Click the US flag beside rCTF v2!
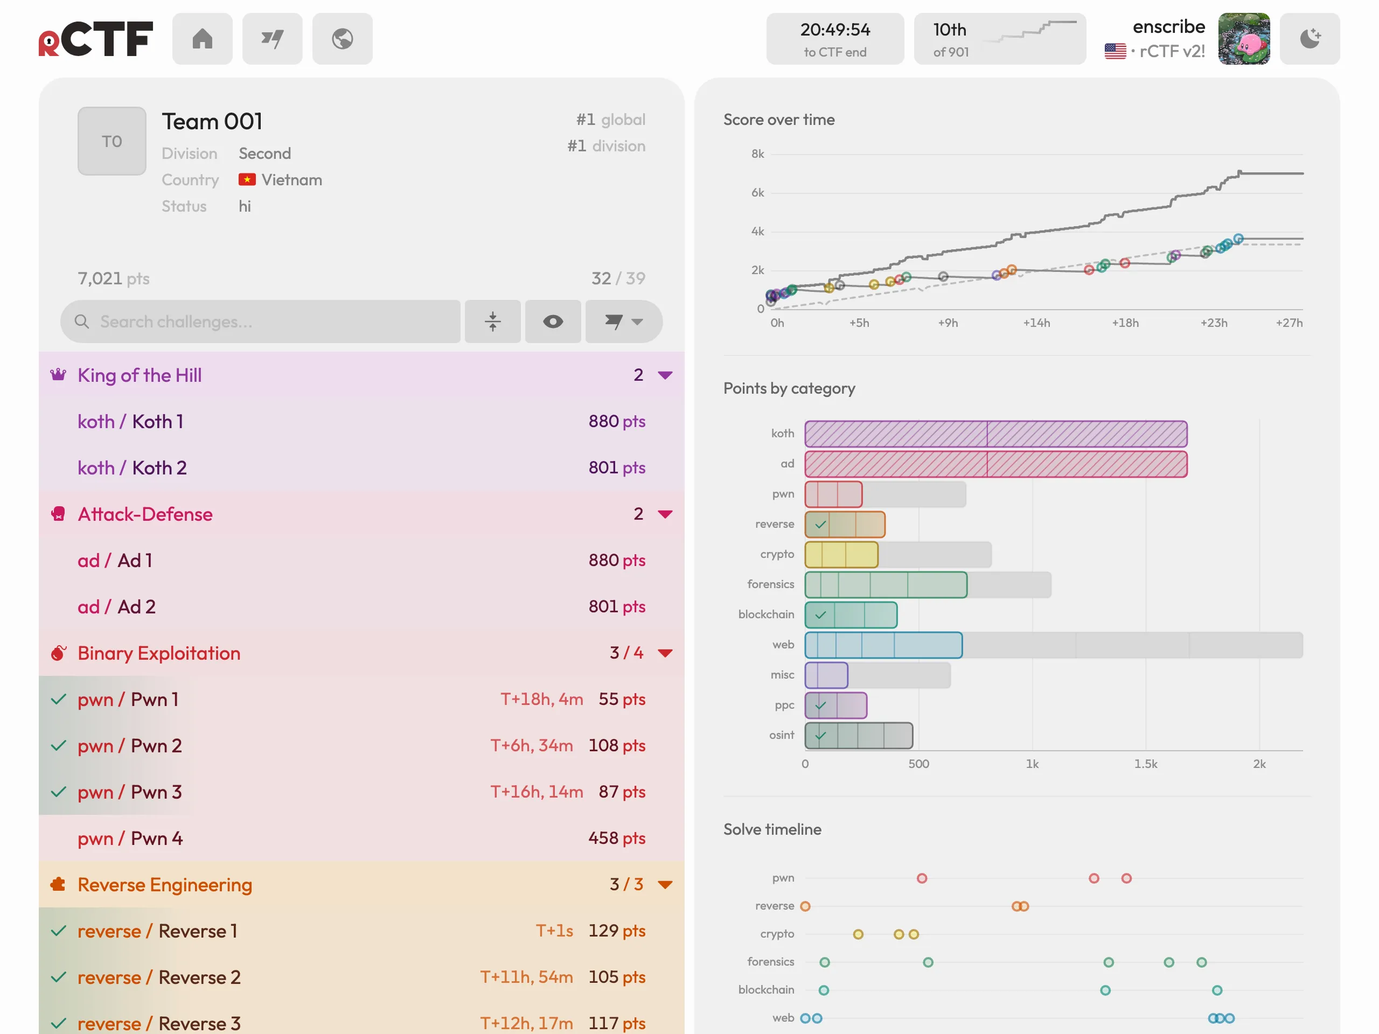 [x=1115, y=51]
